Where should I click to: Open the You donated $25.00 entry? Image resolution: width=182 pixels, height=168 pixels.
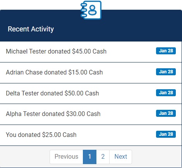click(x=91, y=135)
